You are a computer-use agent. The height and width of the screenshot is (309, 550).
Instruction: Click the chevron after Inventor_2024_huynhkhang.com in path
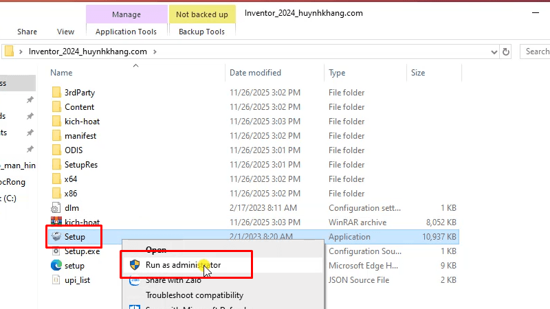pyautogui.click(x=155, y=51)
